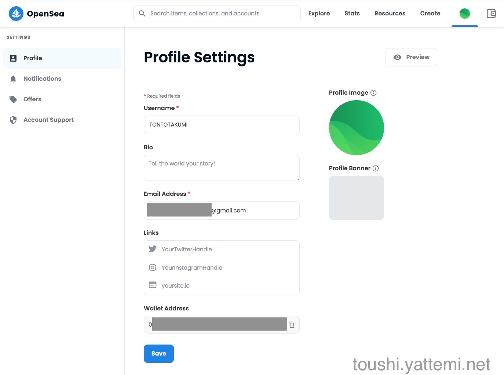Focus the Bio text area
The height and width of the screenshot is (375, 504).
[222, 168]
